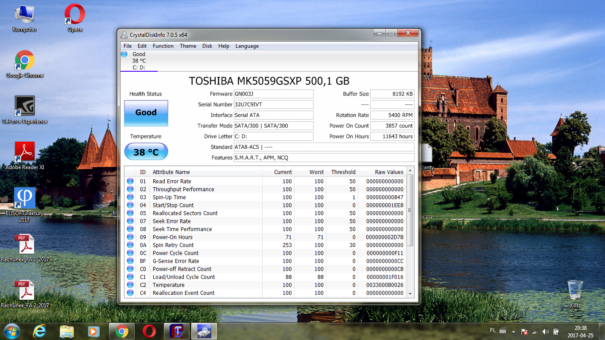Click status orb for G-Sense Error Rate

click(130, 261)
